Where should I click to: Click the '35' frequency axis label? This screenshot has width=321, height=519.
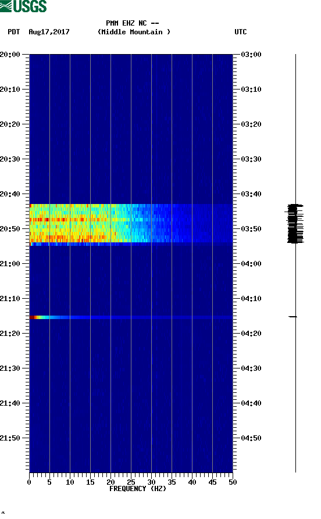click(172, 482)
